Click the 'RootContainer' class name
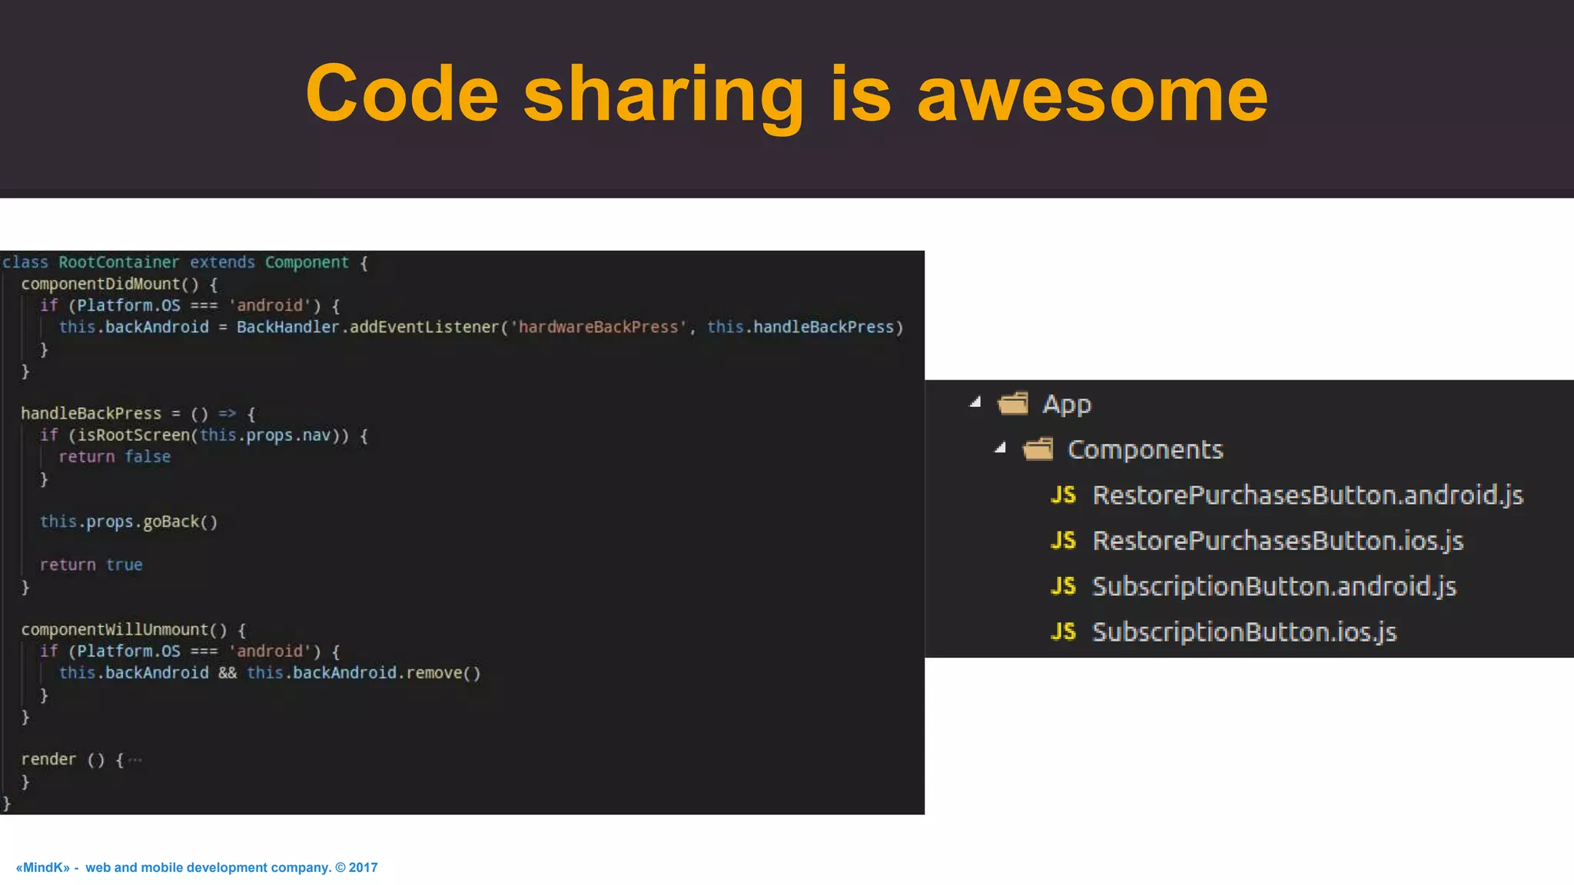This screenshot has height=885, width=1574. point(119,262)
